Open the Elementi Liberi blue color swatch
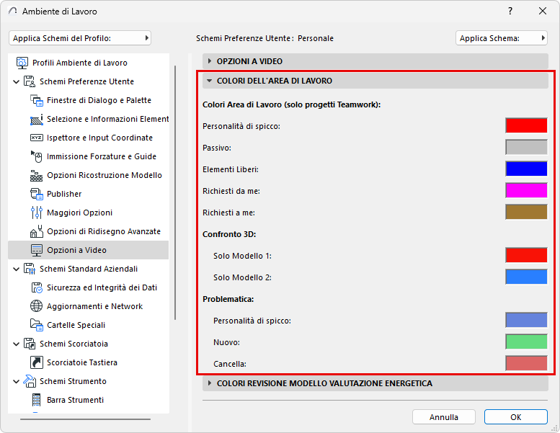The height and width of the screenshot is (433, 560). tap(526, 169)
